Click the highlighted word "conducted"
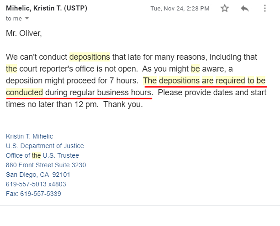This screenshot has height=226, width=280. (24, 92)
